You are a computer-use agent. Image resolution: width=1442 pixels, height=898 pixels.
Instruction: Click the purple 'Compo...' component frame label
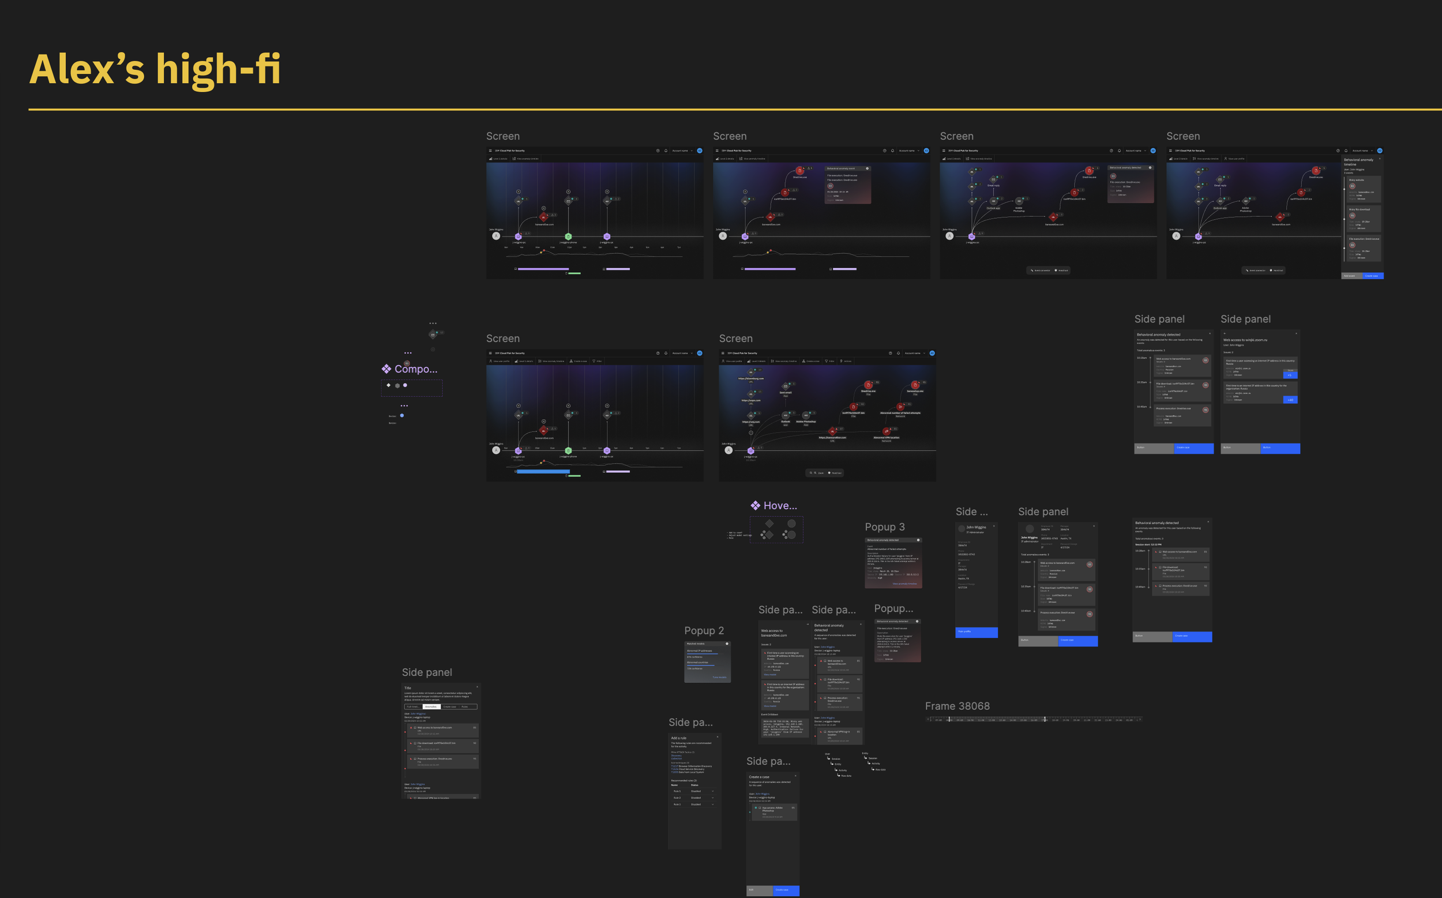pos(415,369)
